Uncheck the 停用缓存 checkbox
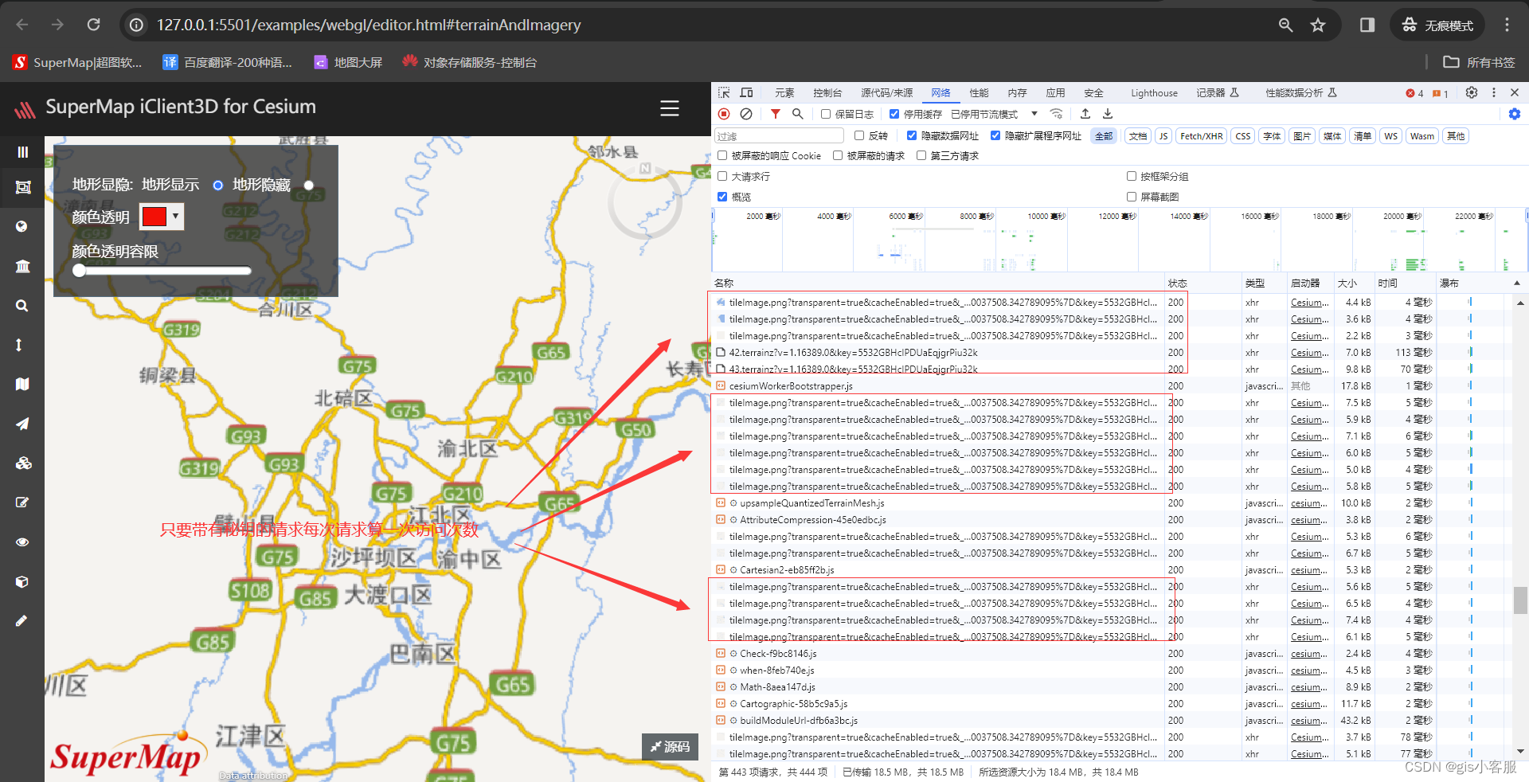Screen dimensions: 1529x782 [x=893, y=113]
